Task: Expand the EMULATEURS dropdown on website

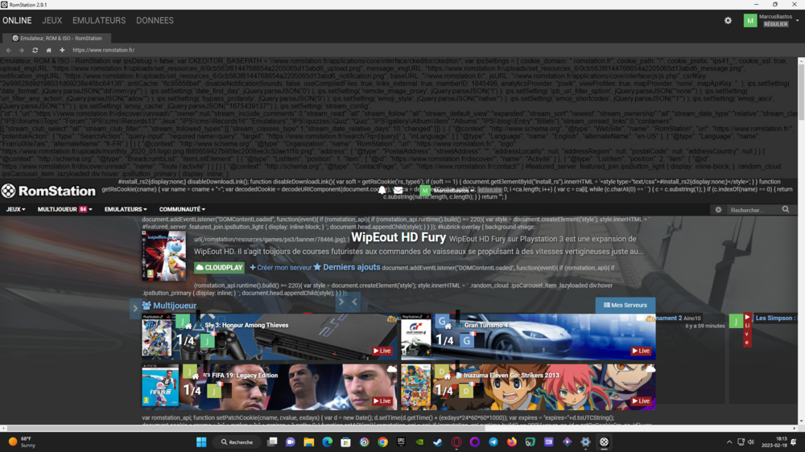Action: point(126,210)
